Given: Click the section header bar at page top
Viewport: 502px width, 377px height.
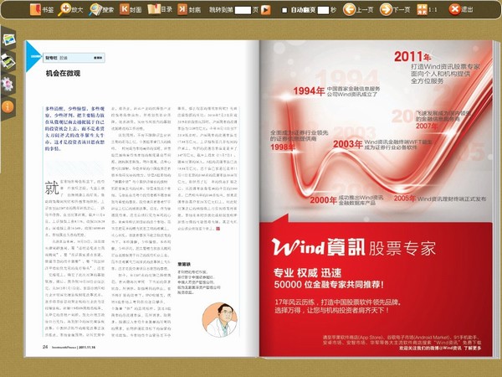Looking at the screenshot, I should tap(74, 58).
